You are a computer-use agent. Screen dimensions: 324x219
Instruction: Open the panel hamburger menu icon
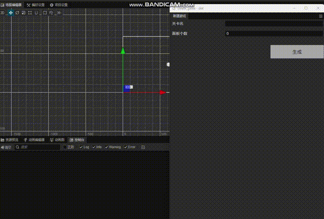[320, 16]
